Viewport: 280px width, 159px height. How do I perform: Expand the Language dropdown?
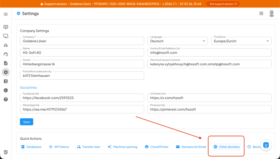pyautogui.click(x=178, y=41)
